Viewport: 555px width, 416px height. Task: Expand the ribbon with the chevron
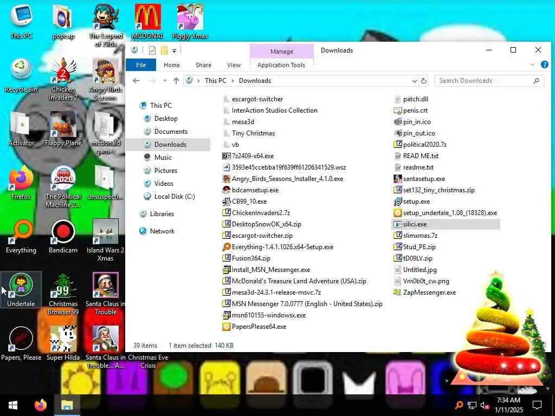tap(532, 64)
